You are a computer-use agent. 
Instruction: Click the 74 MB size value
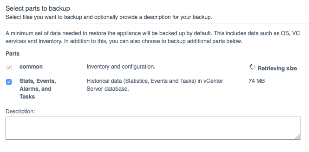pyautogui.click(x=257, y=81)
